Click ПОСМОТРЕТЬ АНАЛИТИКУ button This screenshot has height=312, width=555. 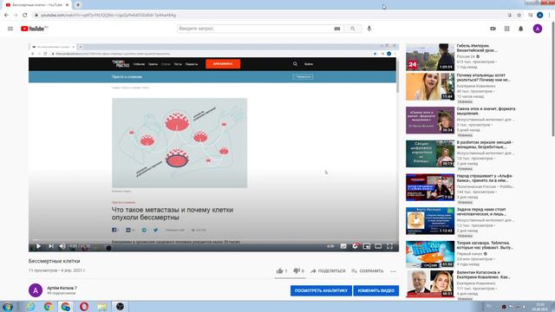(x=321, y=290)
